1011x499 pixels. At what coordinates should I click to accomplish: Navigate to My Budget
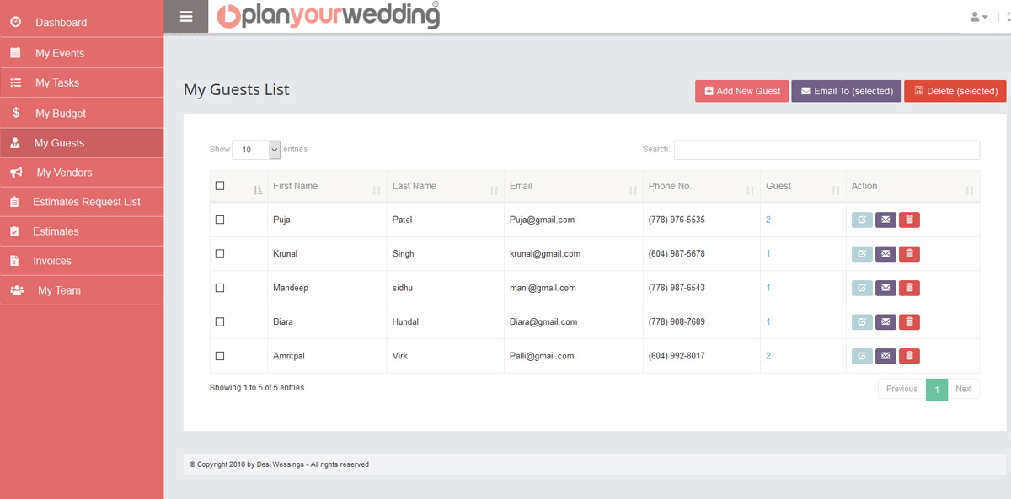[x=82, y=113]
